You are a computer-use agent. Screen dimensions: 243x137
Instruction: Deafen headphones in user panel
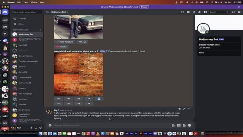[36, 128]
